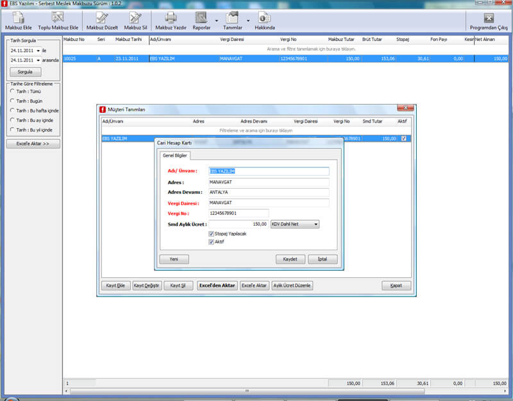Open Toplu Makbuz Ekle from toolbar
This screenshot has width=513, height=401.
pos(57,18)
